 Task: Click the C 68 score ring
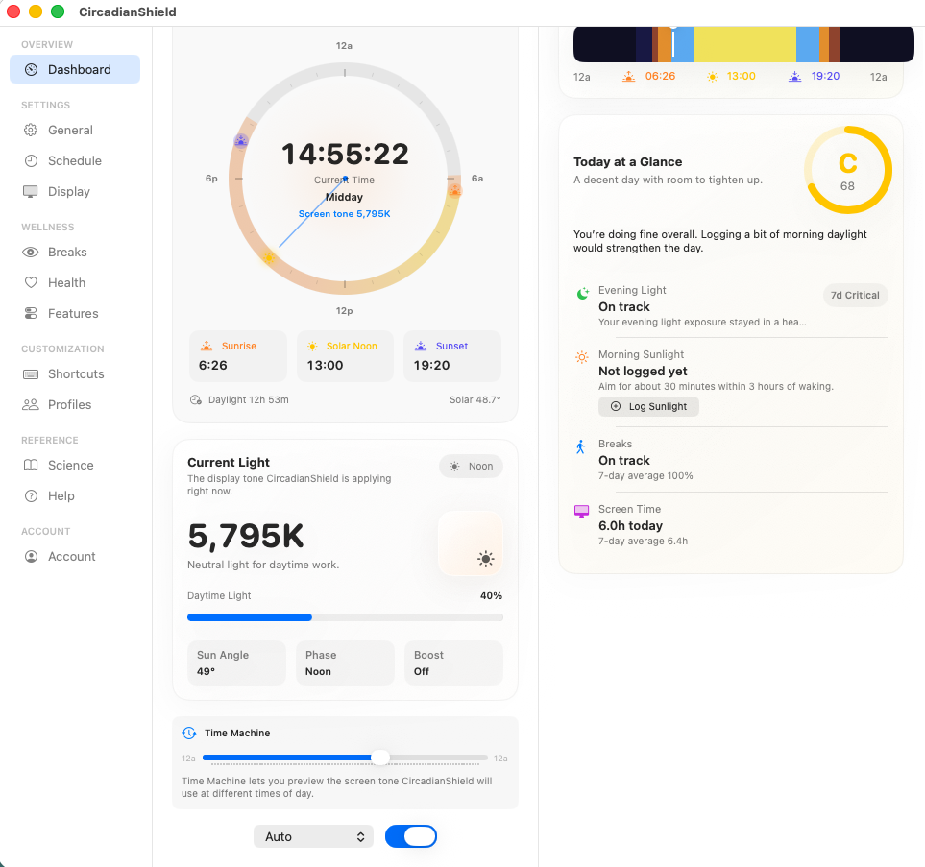tap(848, 169)
